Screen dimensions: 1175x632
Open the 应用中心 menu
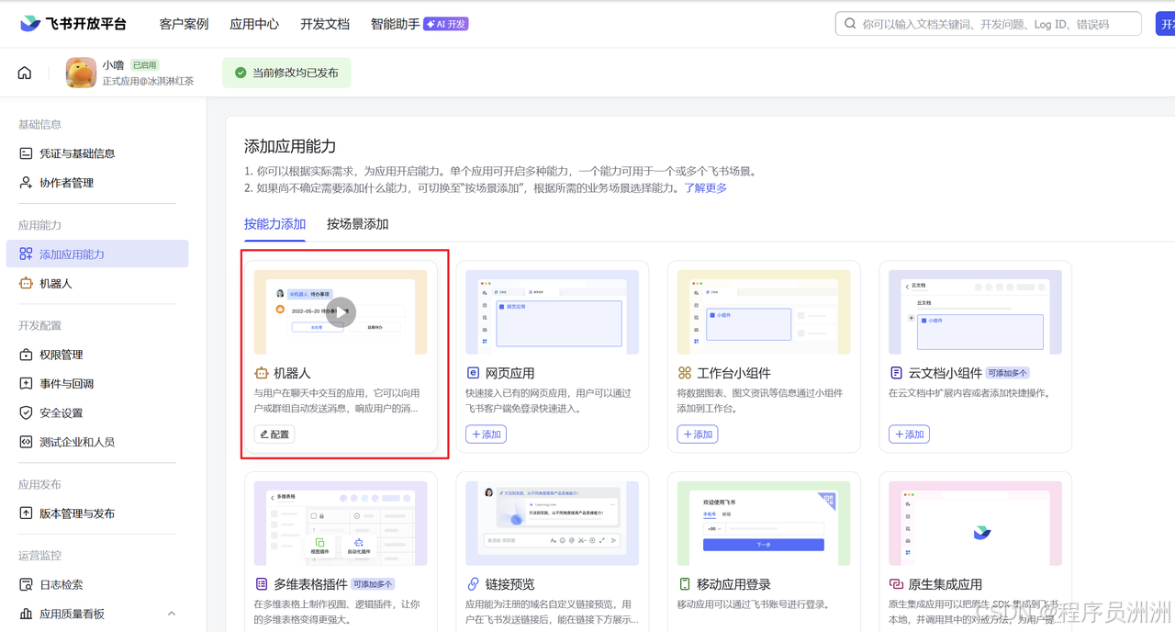254,24
